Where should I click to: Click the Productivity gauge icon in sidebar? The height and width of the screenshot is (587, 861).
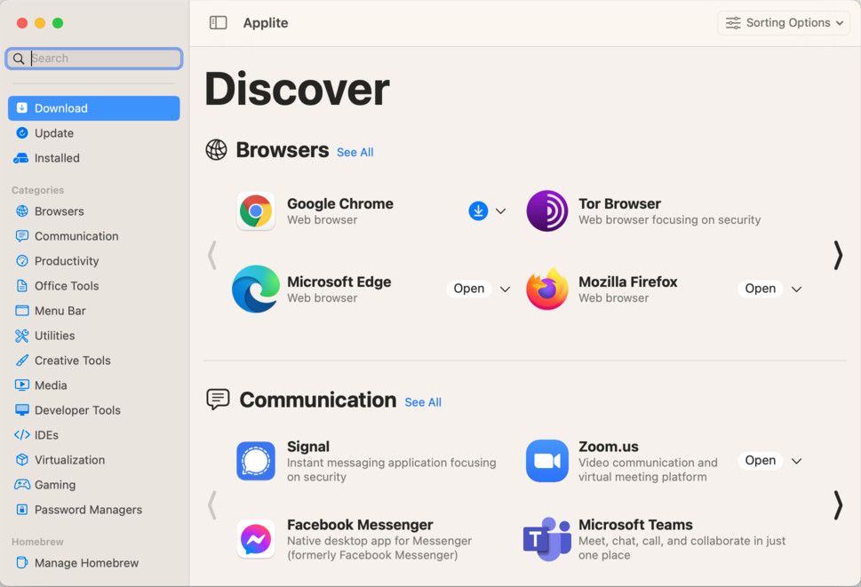[x=22, y=260]
